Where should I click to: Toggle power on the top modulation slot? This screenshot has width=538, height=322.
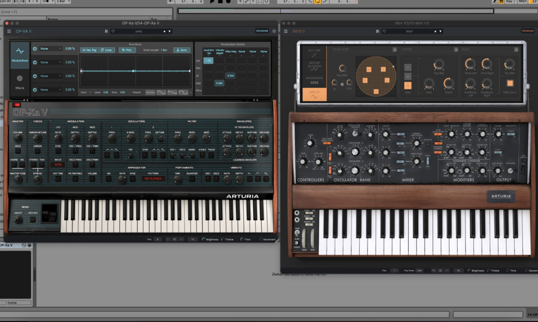point(35,49)
